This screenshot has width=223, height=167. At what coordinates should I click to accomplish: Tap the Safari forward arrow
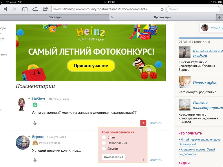[x=15, y=9]
